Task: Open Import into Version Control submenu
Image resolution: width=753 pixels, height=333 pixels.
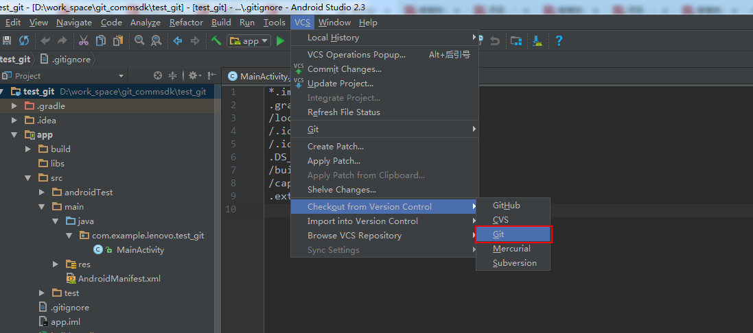Action: tap(384, 221)
